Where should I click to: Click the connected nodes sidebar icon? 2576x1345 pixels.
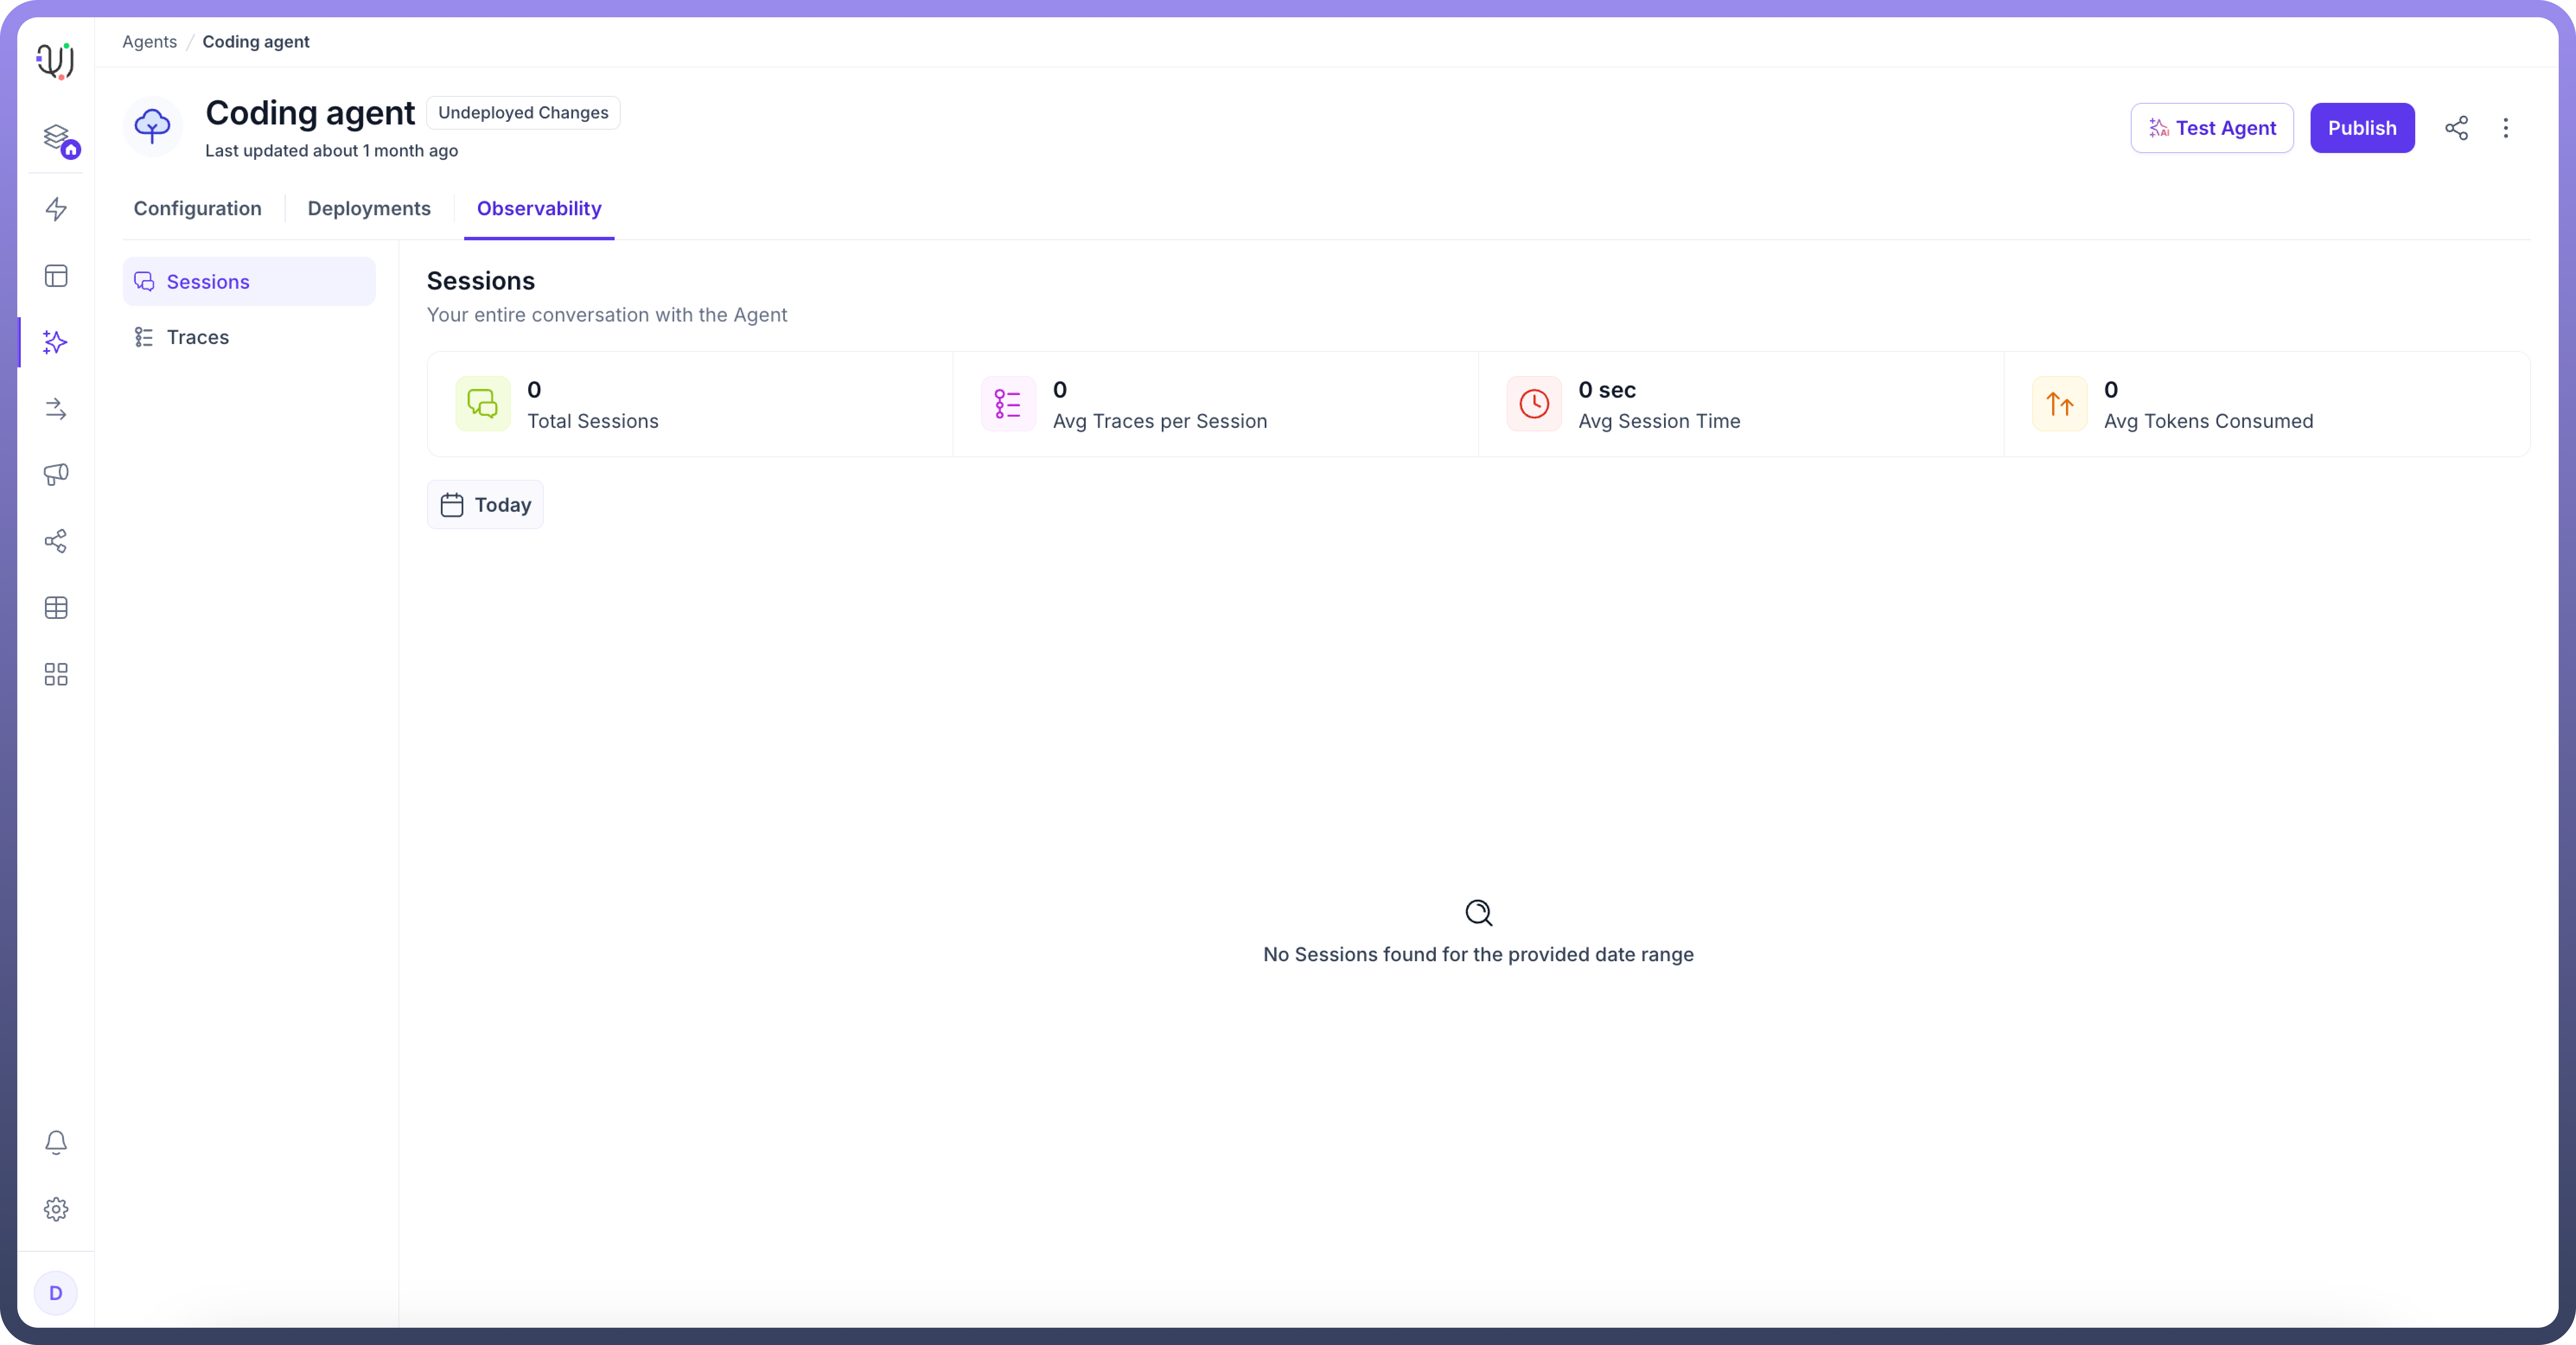pyautogui.click(x=56, y=541)
